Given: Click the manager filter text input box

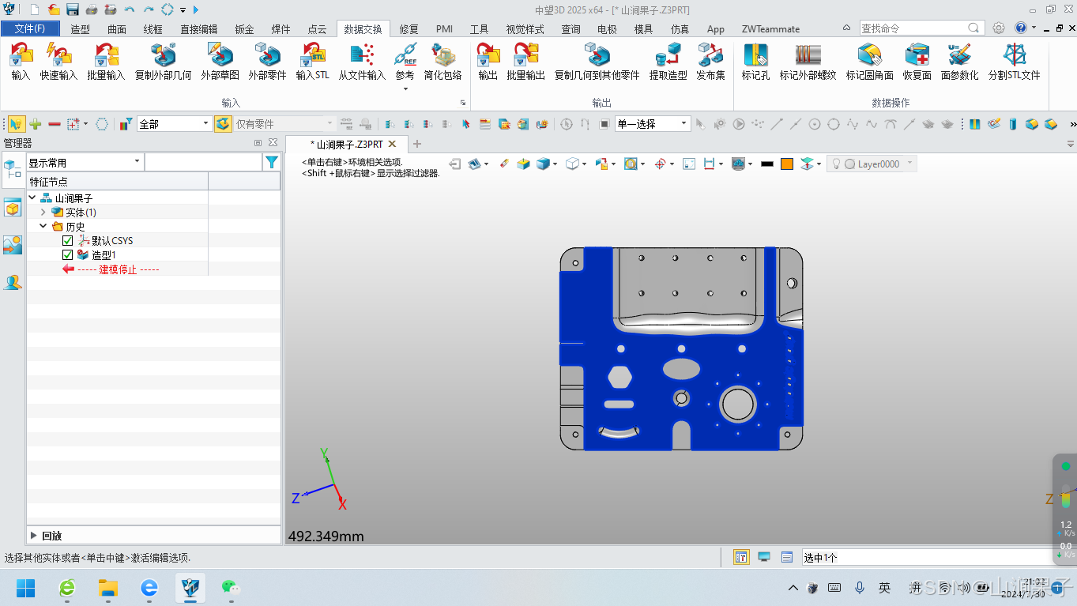Looking at the screenshot, I should [204, 162].
